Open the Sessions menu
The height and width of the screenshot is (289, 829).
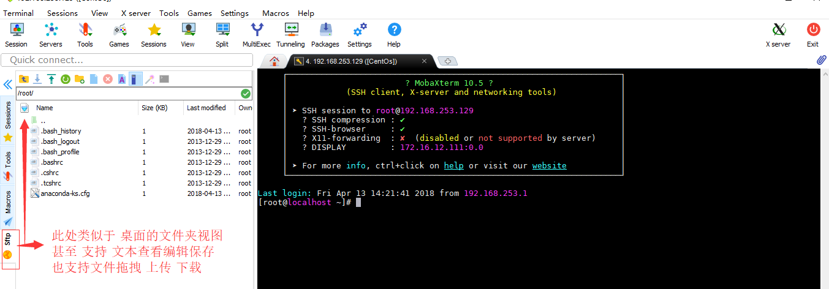coord(62,13)
